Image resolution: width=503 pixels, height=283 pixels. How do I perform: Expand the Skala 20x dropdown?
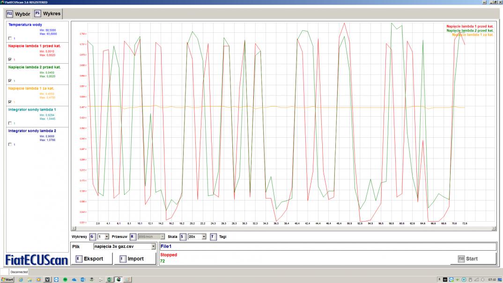point(204,237)
